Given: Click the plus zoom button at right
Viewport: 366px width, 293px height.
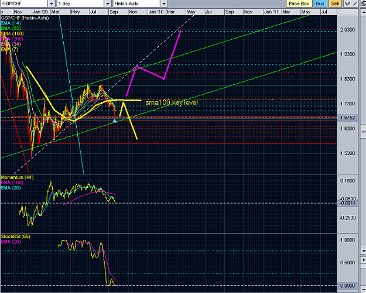Looking at the screenshot, I should coord(364,260).
